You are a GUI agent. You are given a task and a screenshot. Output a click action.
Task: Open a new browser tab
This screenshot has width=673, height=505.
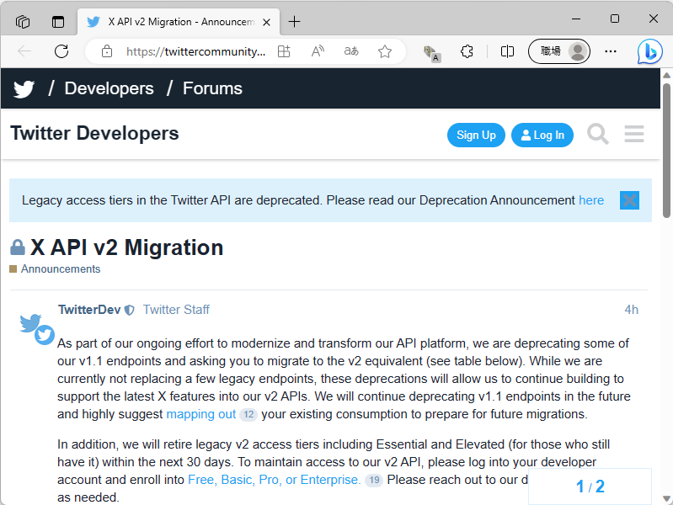[x=295, y=21]
